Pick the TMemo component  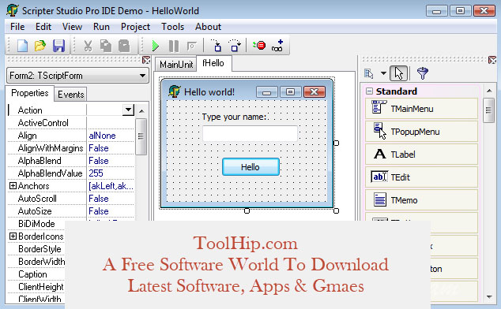tap(421, 200)
